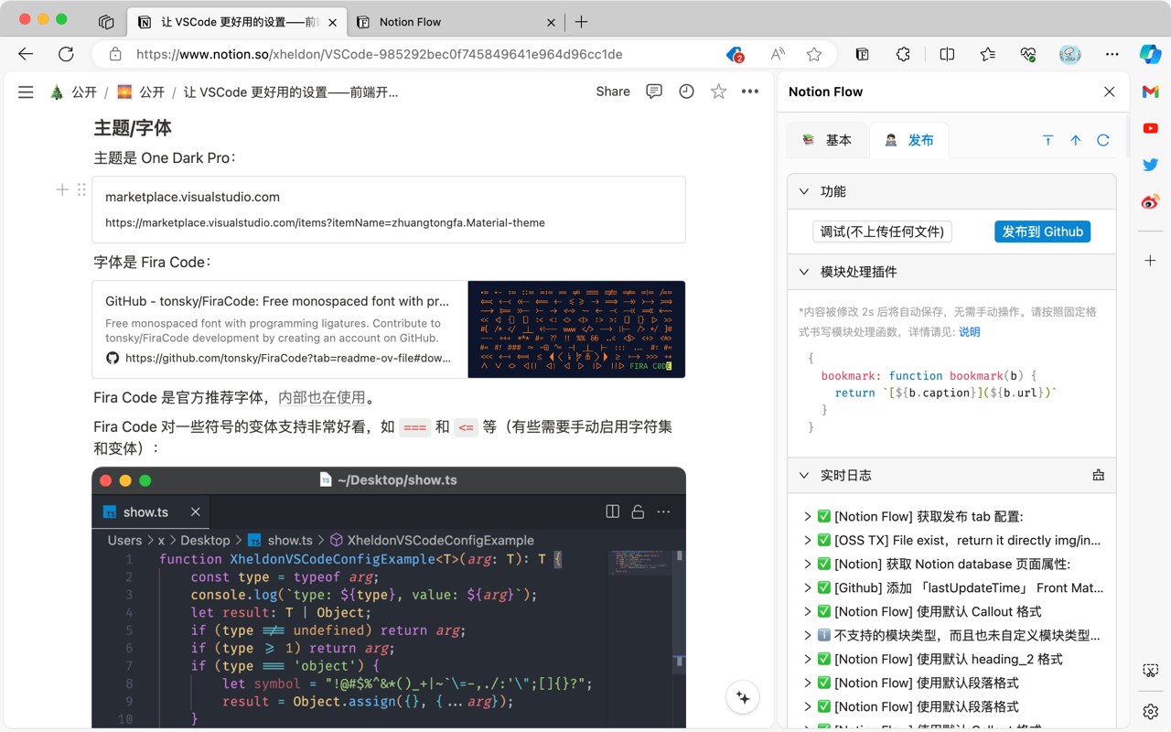Click the Share button in Notion

[613, 91]
